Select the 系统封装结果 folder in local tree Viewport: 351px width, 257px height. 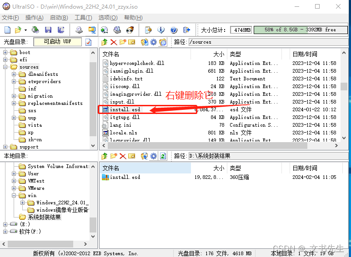click(44, 217)
